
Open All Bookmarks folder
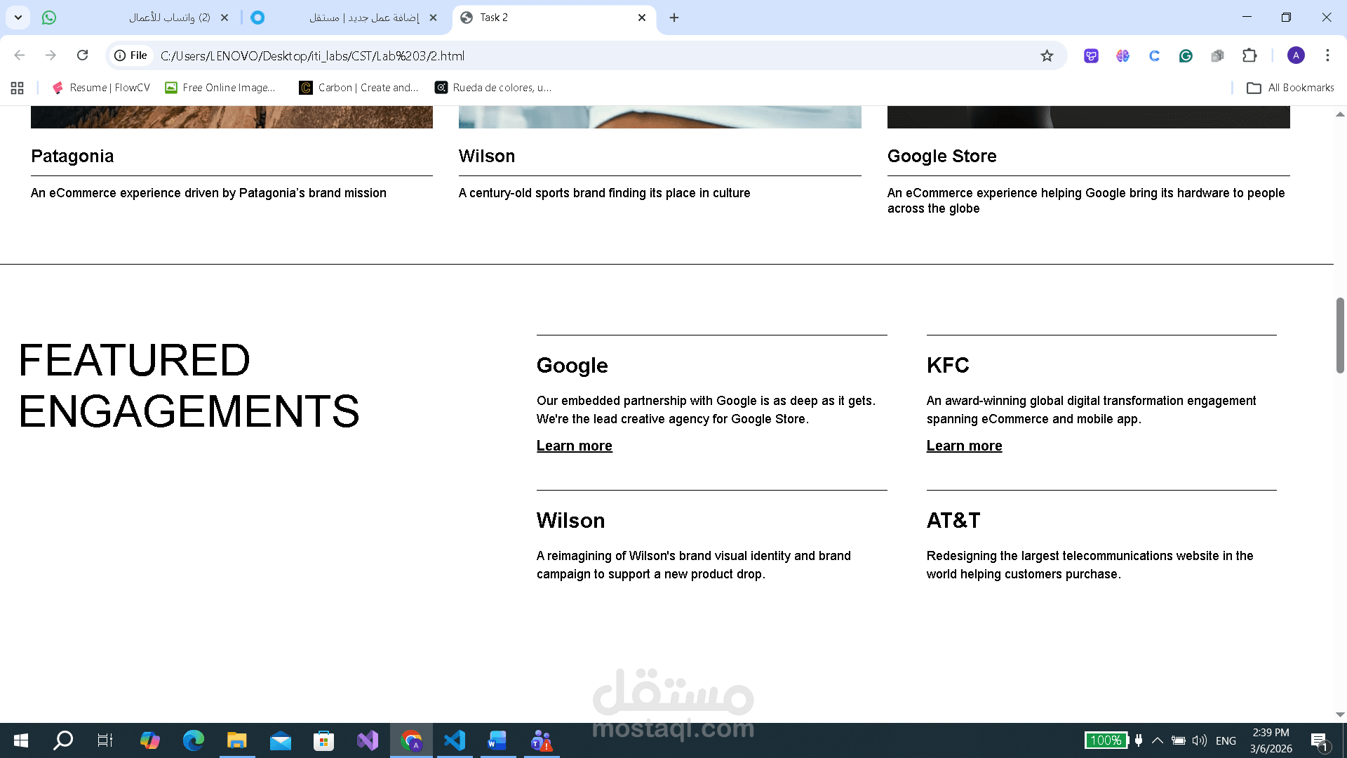point(1290,88)
